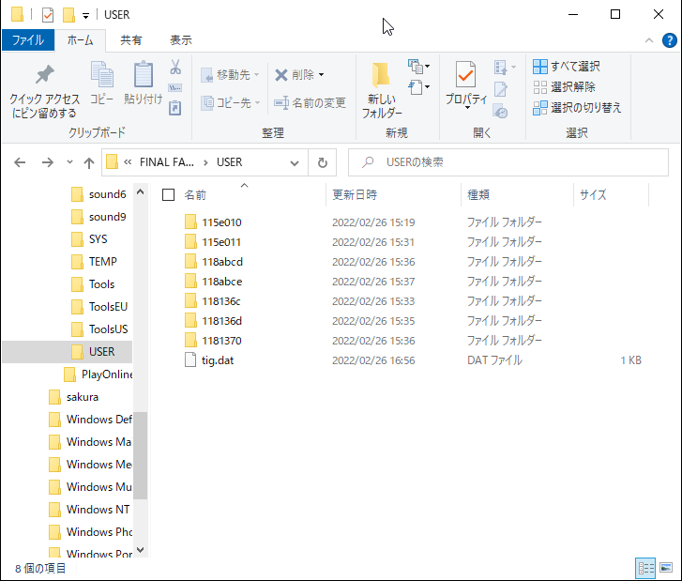Click the USER breadcrumb segment
Image resolution: width=682 pixels, height=581 pixels.
tap(229, 162)
